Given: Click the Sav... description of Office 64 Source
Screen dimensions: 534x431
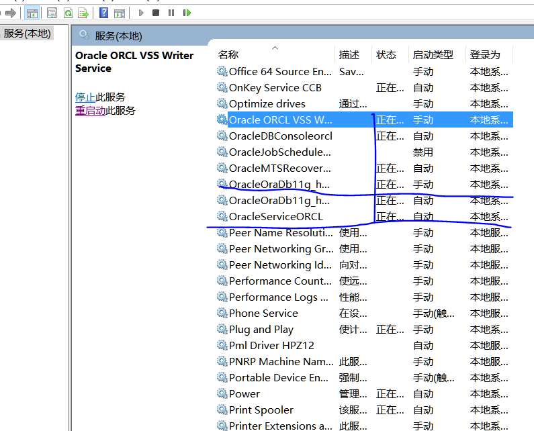Looking at the screenshot, I should pyautogui.click(x=351, y=71).
